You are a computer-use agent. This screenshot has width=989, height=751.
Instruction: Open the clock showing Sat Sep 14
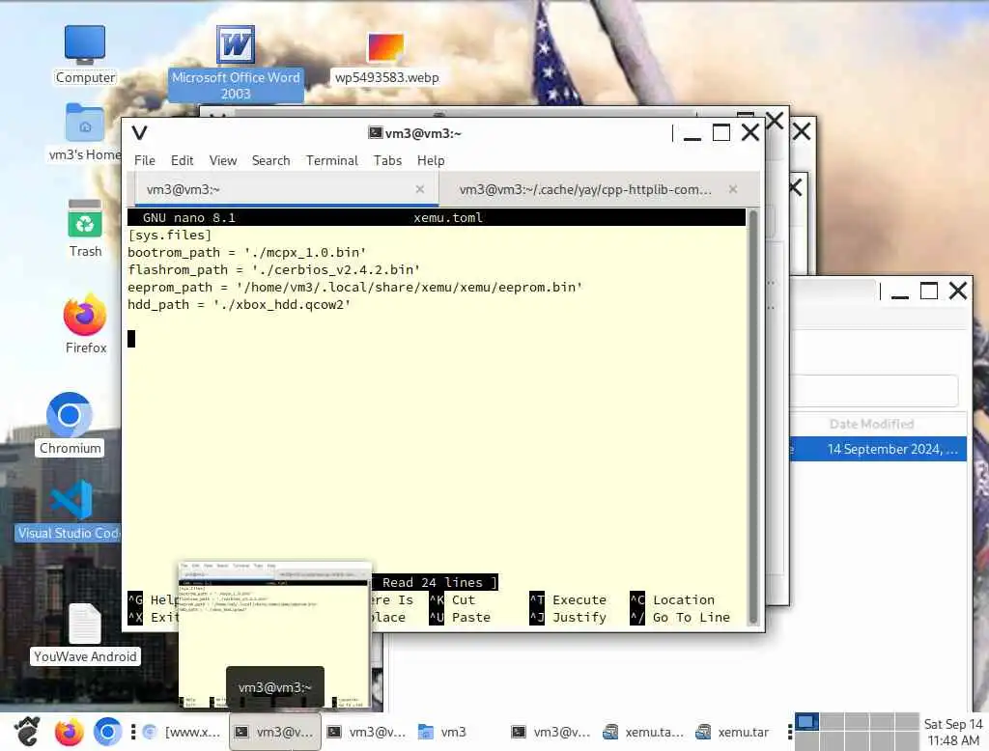(x=952, y=732)
